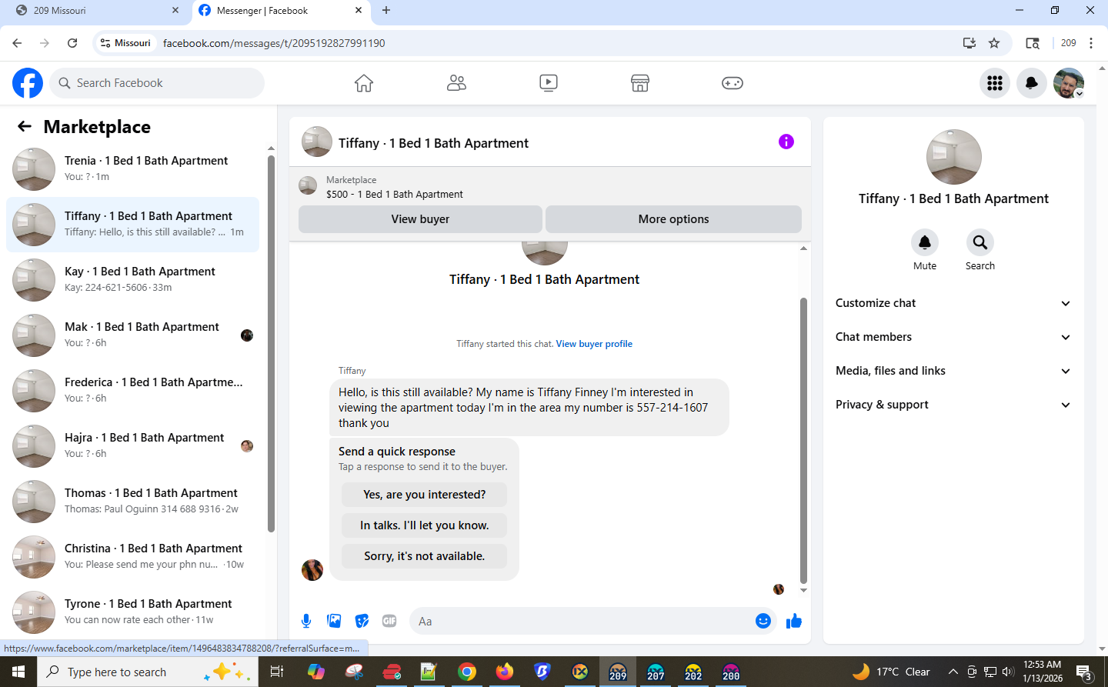Click the $500 - 1 Bed 1 Bath Apartment listing
Viewport: 1108px width, 687px height.
(x=394, y=195)
